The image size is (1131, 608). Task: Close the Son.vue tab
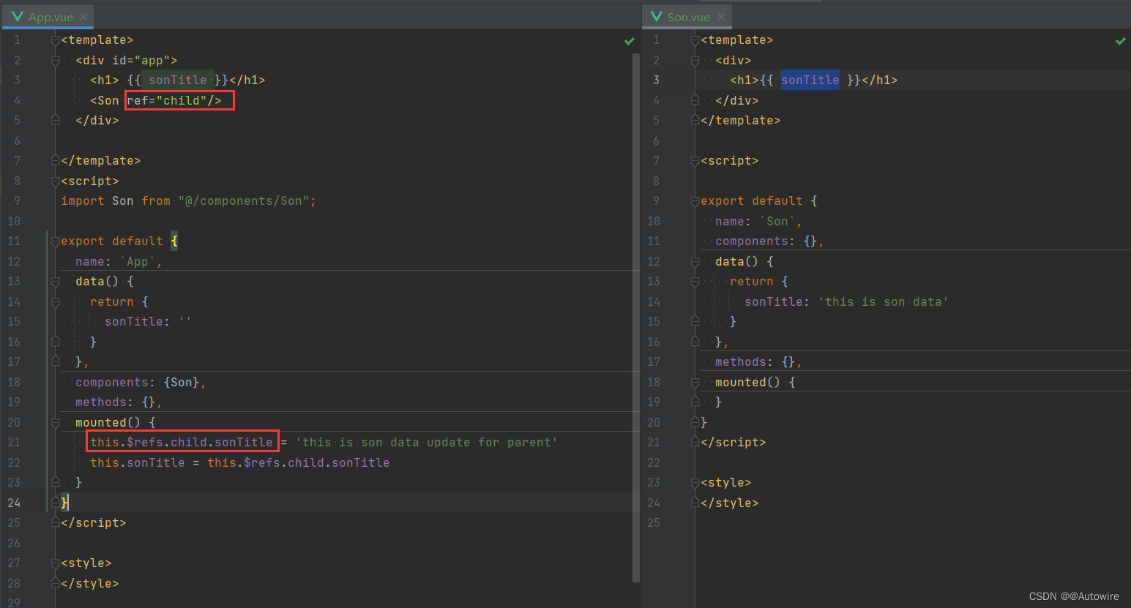click(721, 17)
